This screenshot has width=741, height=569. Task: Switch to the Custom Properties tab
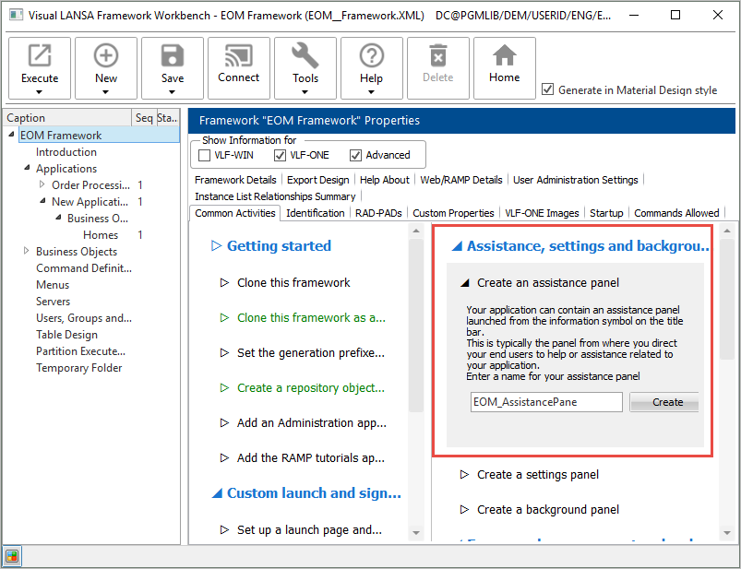click(453, 213)
